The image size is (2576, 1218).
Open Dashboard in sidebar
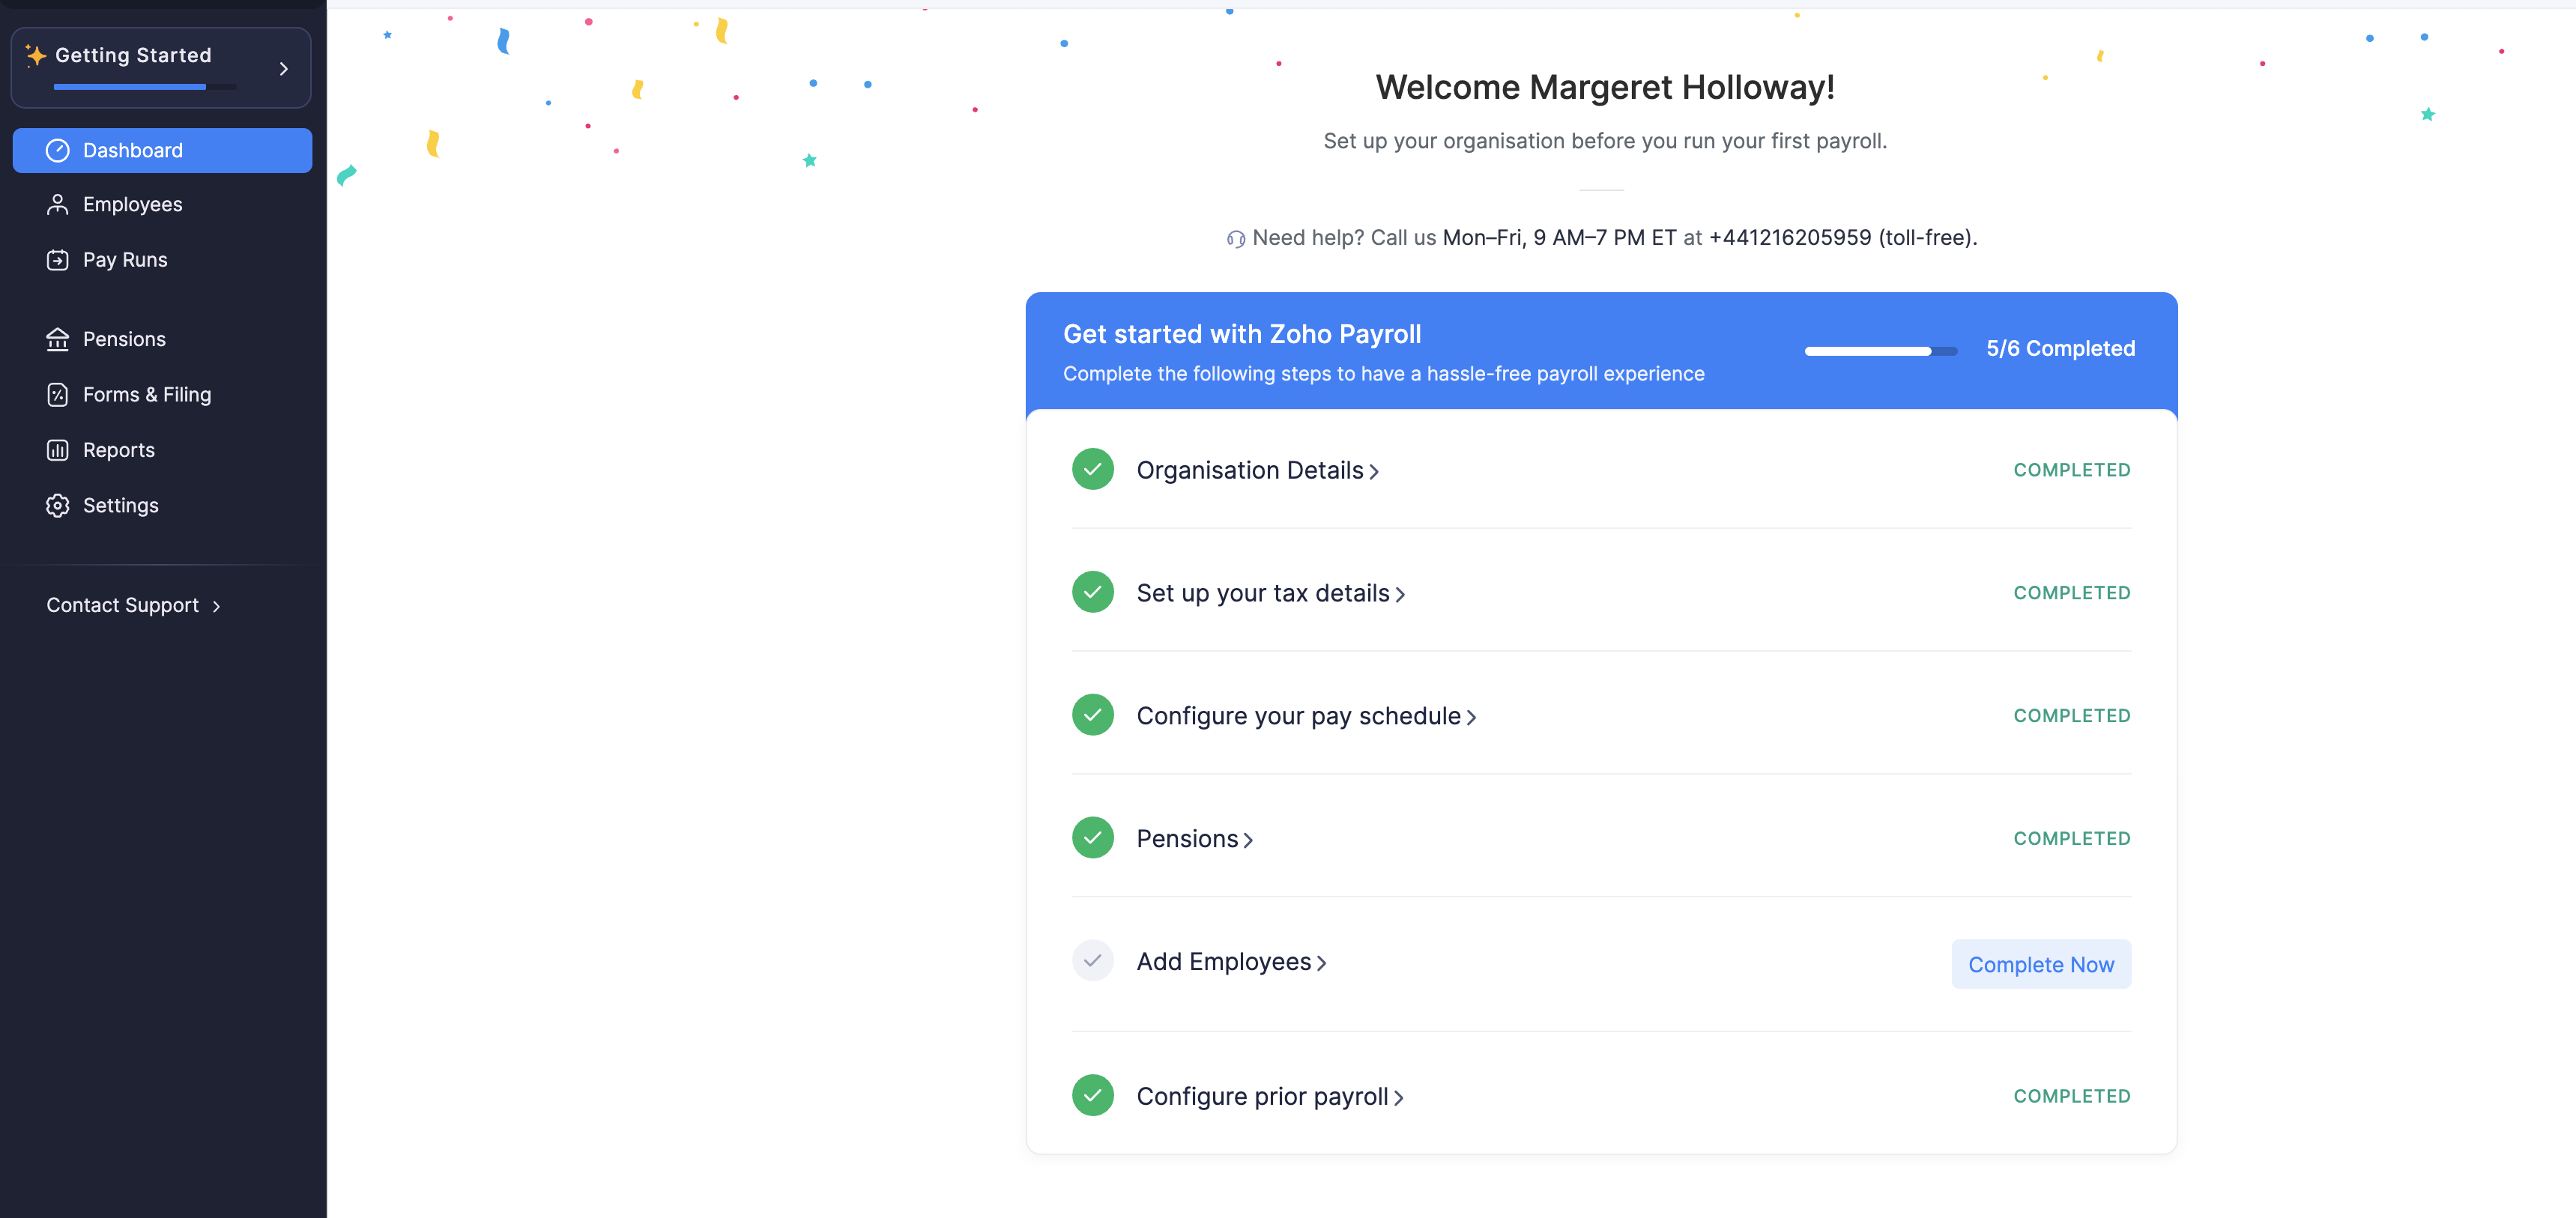(162, 150)
